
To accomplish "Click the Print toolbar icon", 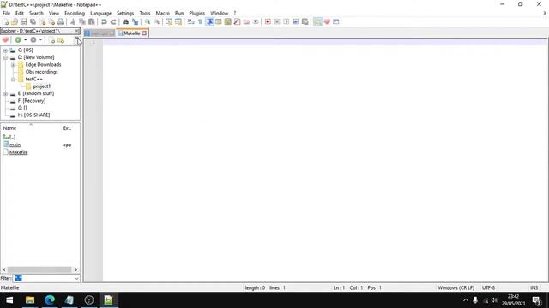I will click(61, 21).
